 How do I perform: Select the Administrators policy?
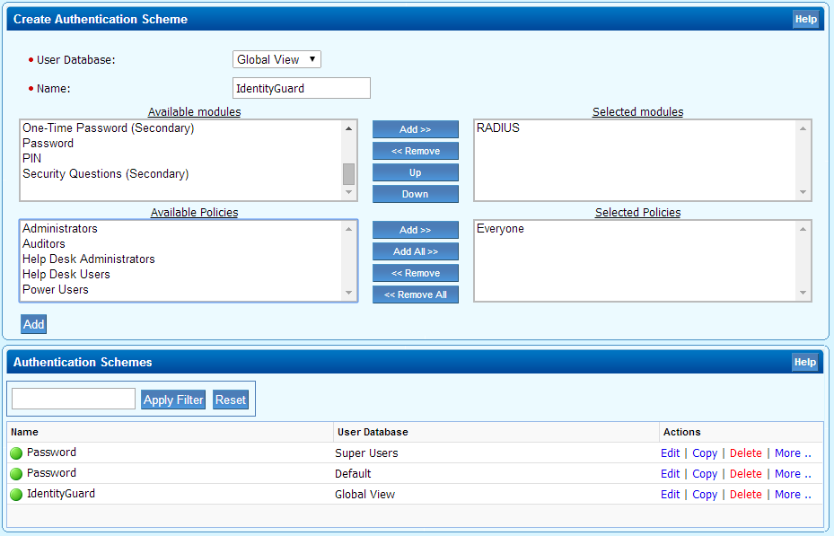(x=60, y=229)
